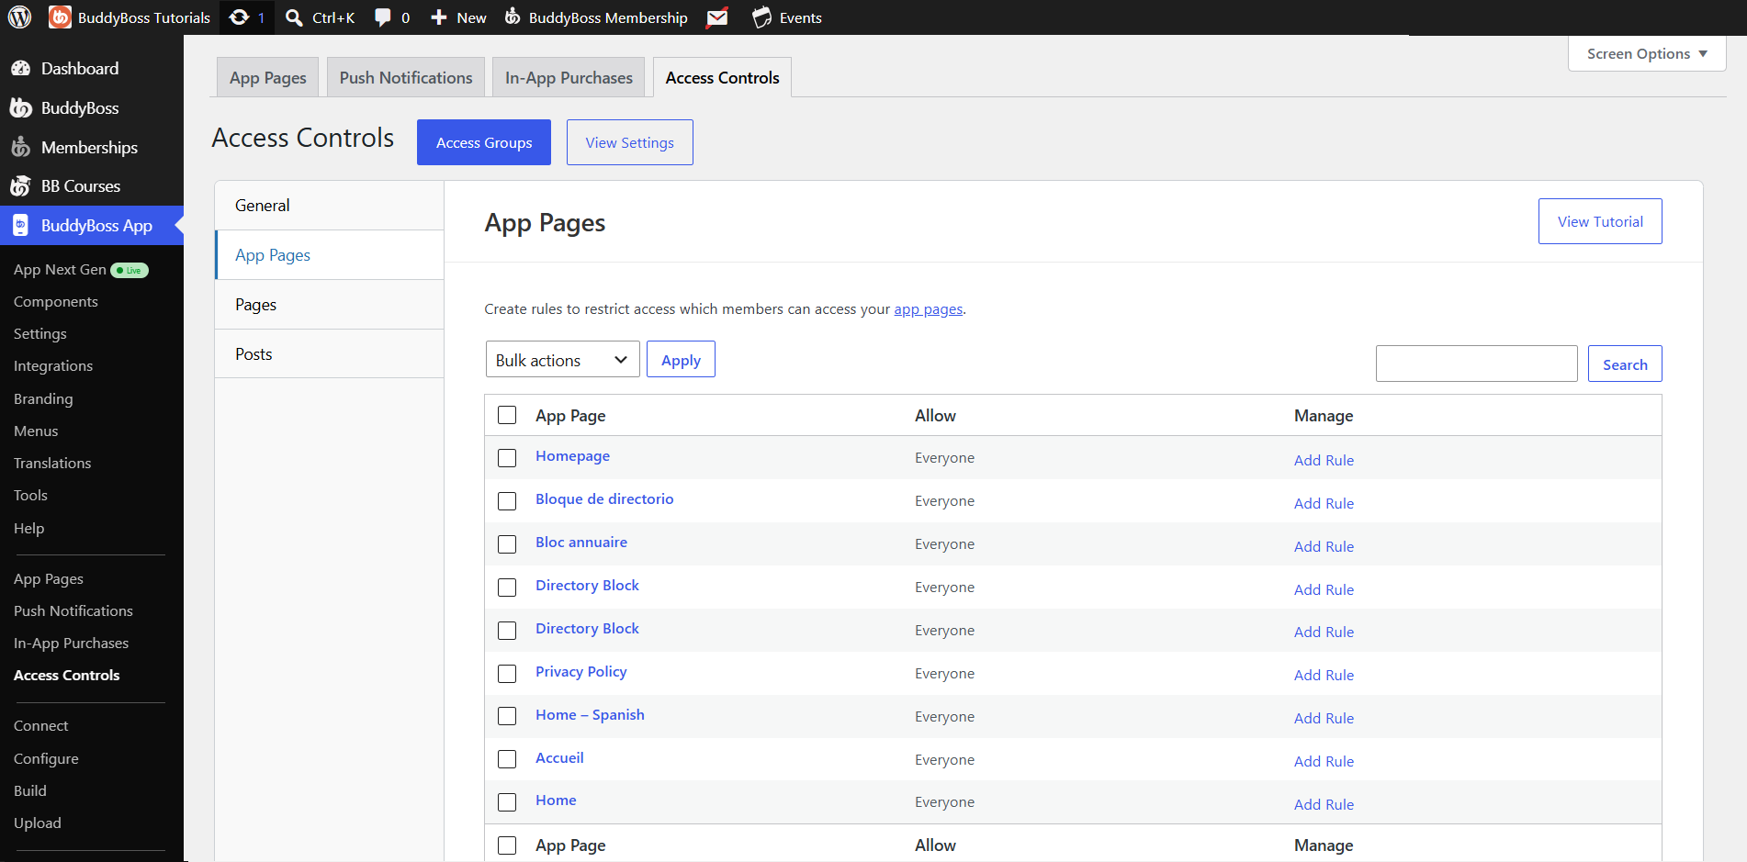
Task: Click the View Settings button
Action: 630,142
